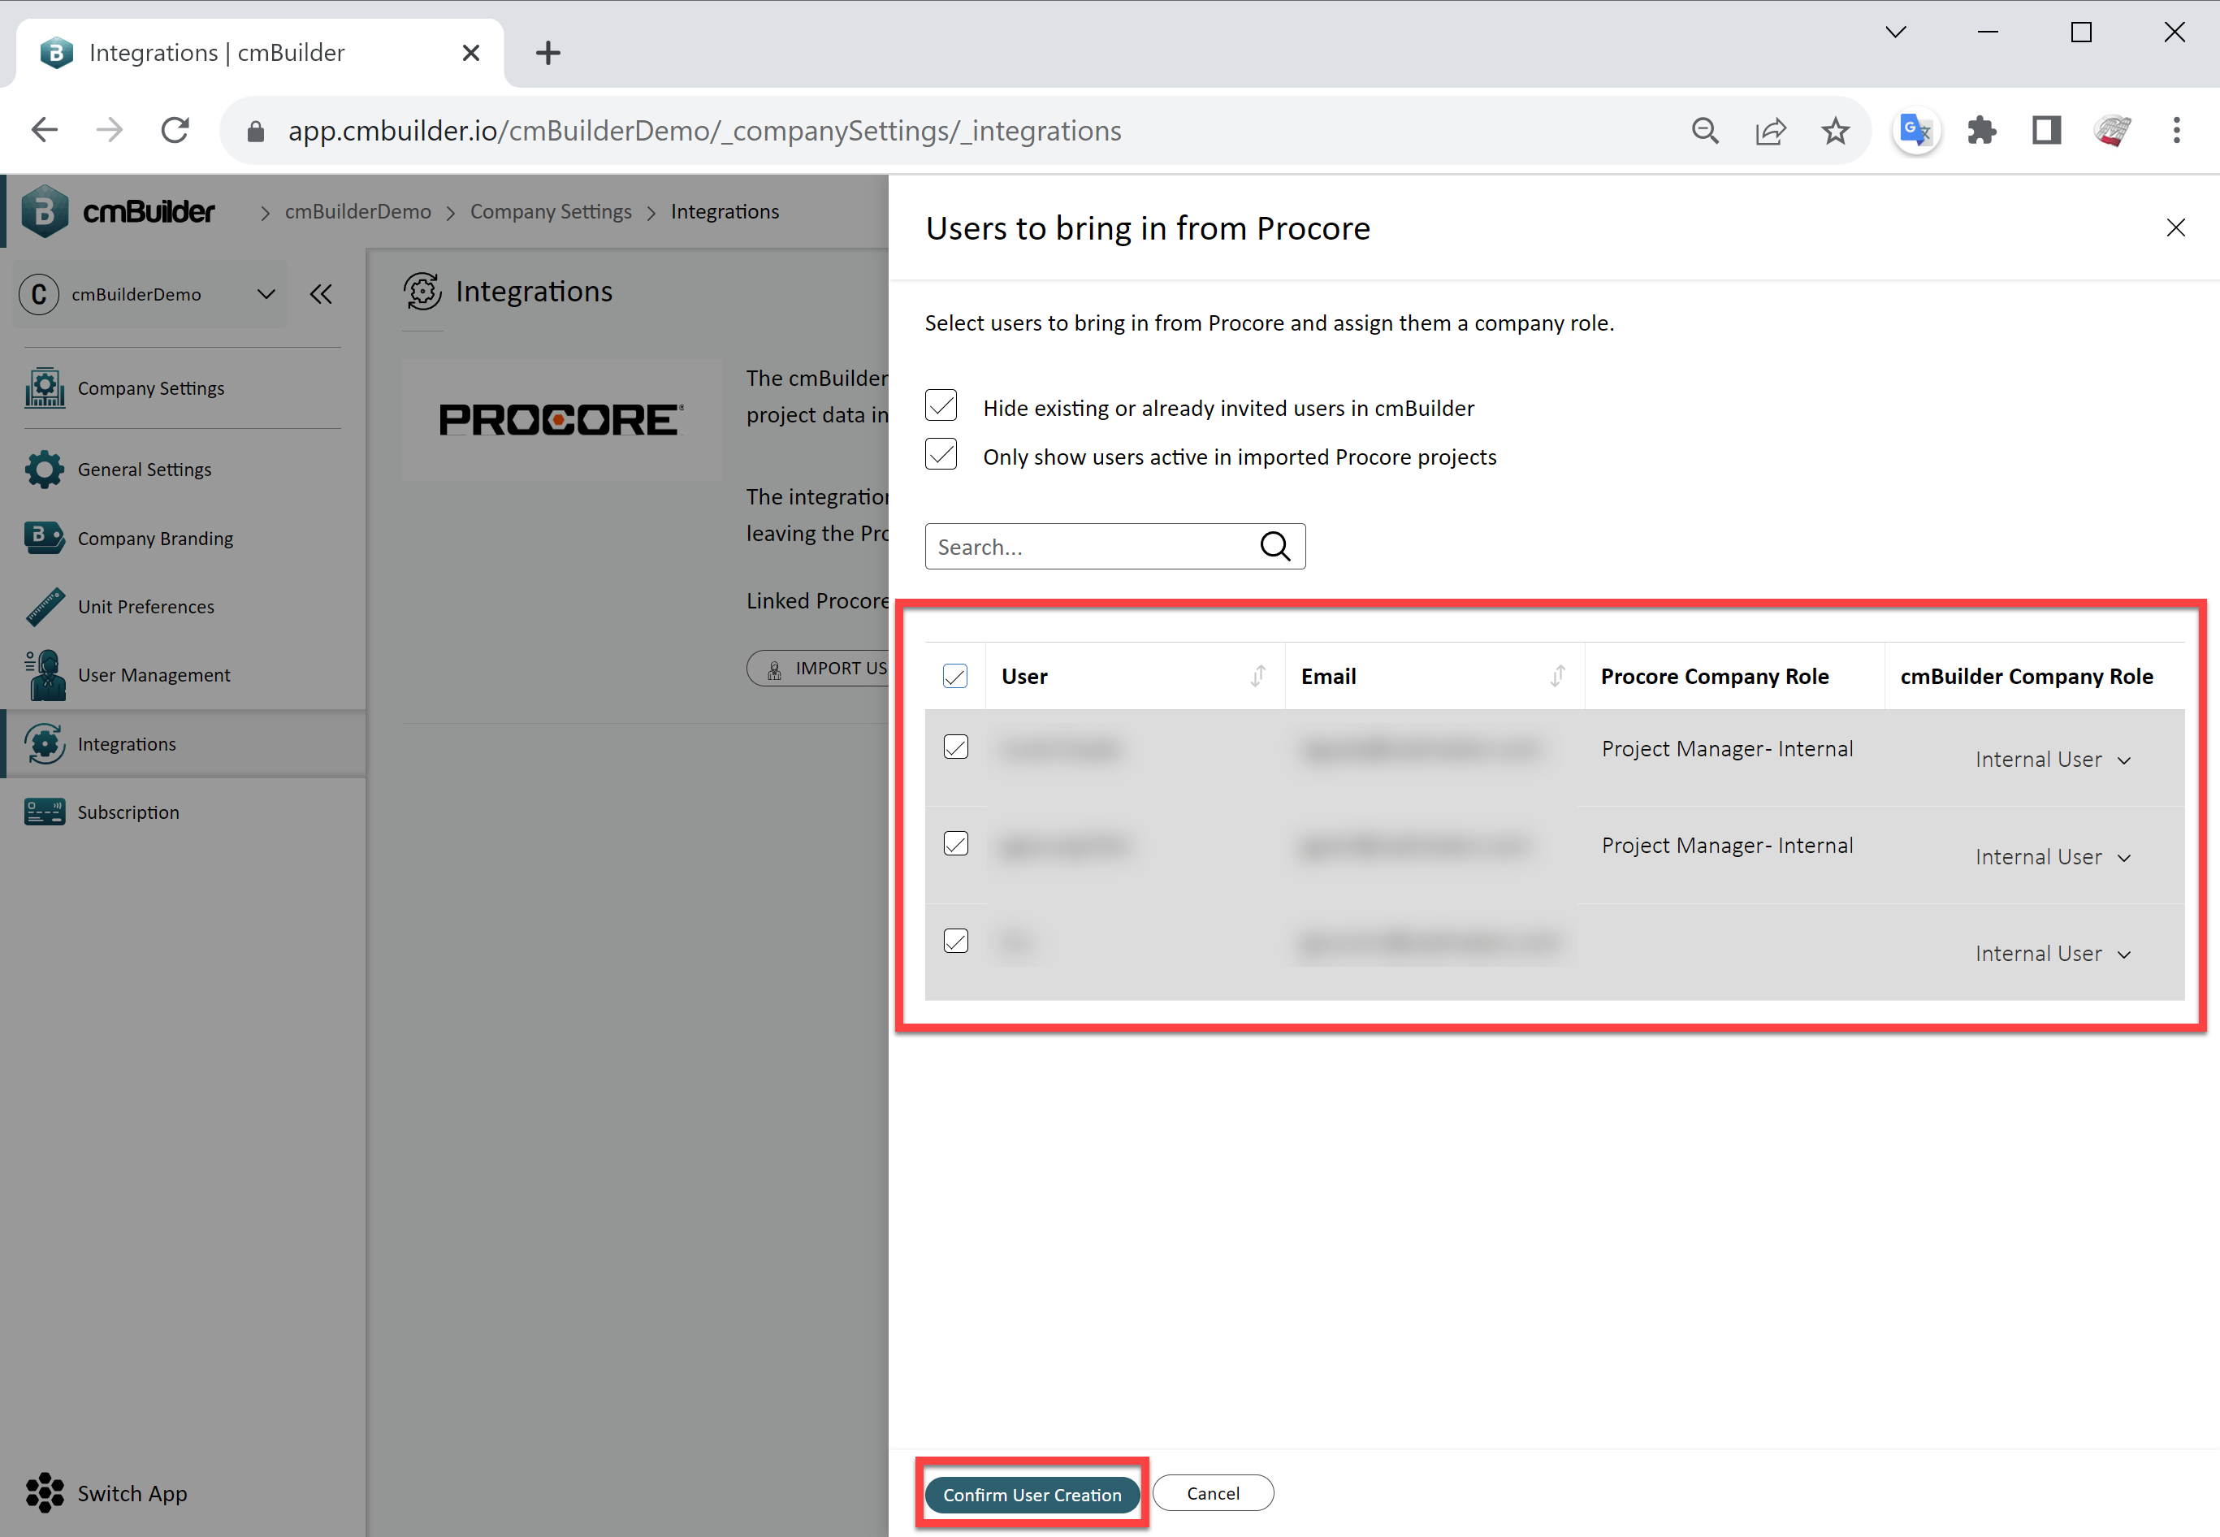Toggle Hide existing or already invited users
The image size is (2220, 1537).
pyautogui.click(x=941, y=405)
